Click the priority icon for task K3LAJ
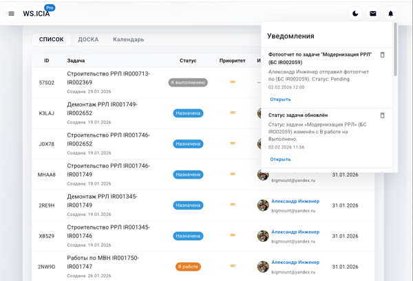Viewport: 413px width, 281px height. [x=233, y=113]
